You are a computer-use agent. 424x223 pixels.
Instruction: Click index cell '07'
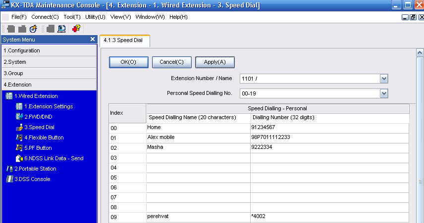click(x=127, y=197)
